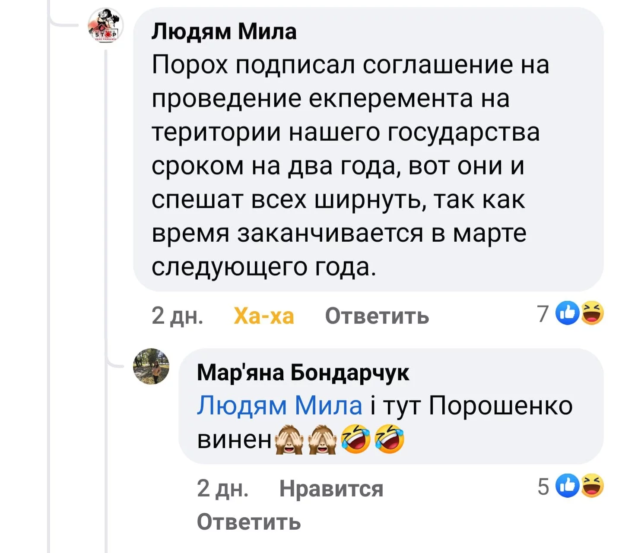Click the Мар'яна Бондарчук author name
This screenshot has width=622, height=553.
(303, 372)
